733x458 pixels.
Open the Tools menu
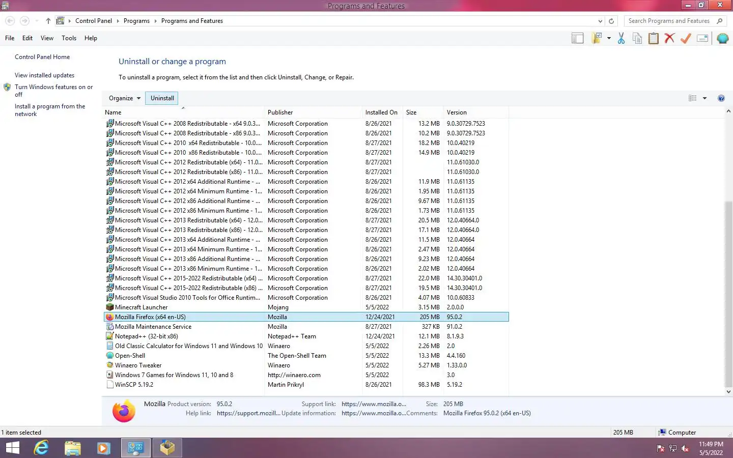tap(69, 38)
